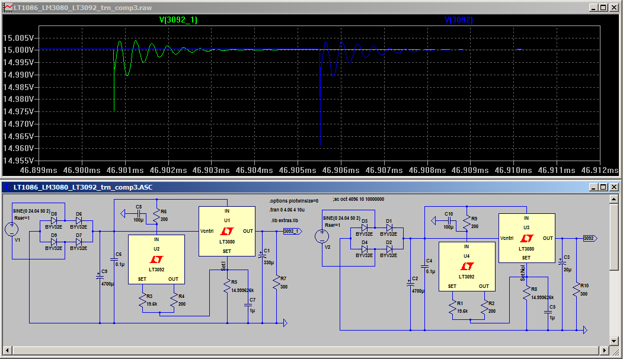
Task: Select the U2 LT3092 component block
Action: pyautogui.click(x=156, y=259)
